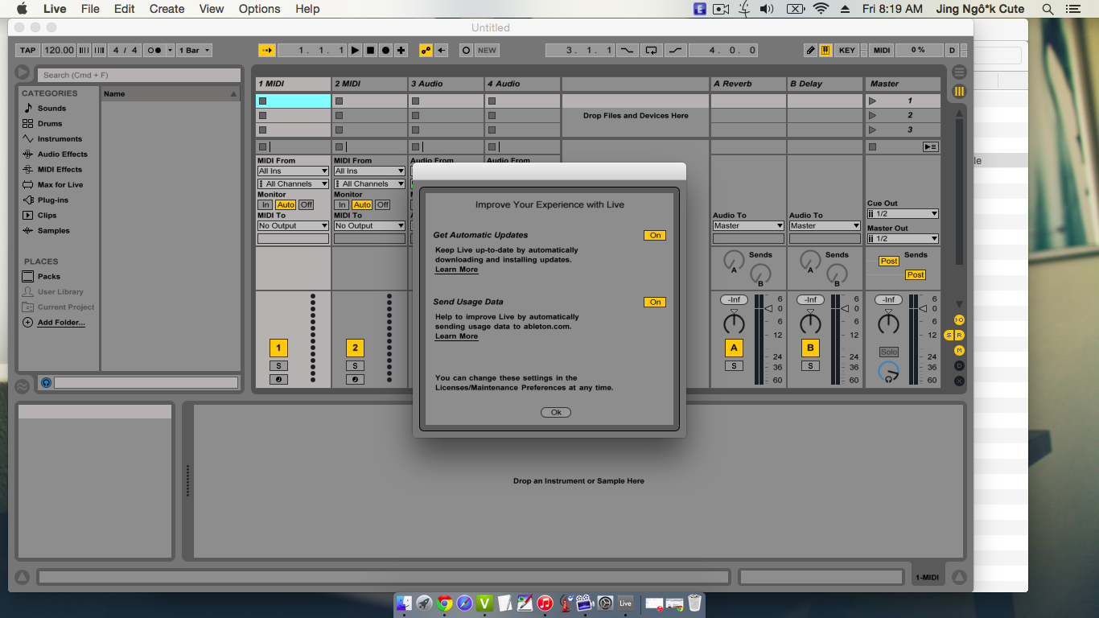Viewport: 1099px width, 618px height.
Task: Click the Re-enable Automation back arrow
Action: [442, 50]
